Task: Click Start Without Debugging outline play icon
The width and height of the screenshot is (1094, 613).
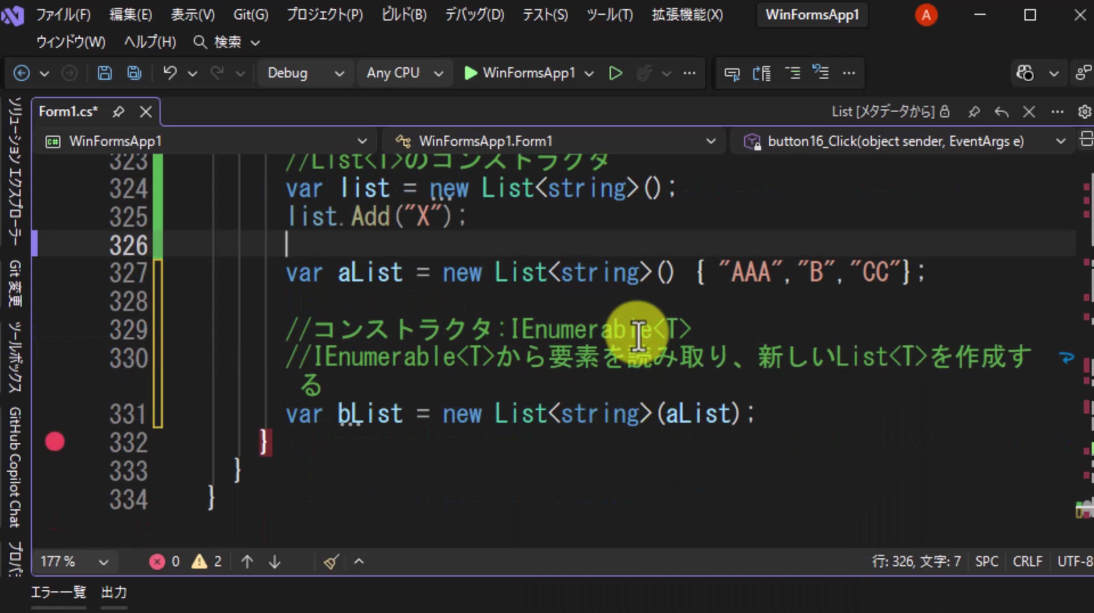Action: point(615,73)
